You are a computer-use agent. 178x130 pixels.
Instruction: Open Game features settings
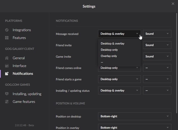click(24, 102)
